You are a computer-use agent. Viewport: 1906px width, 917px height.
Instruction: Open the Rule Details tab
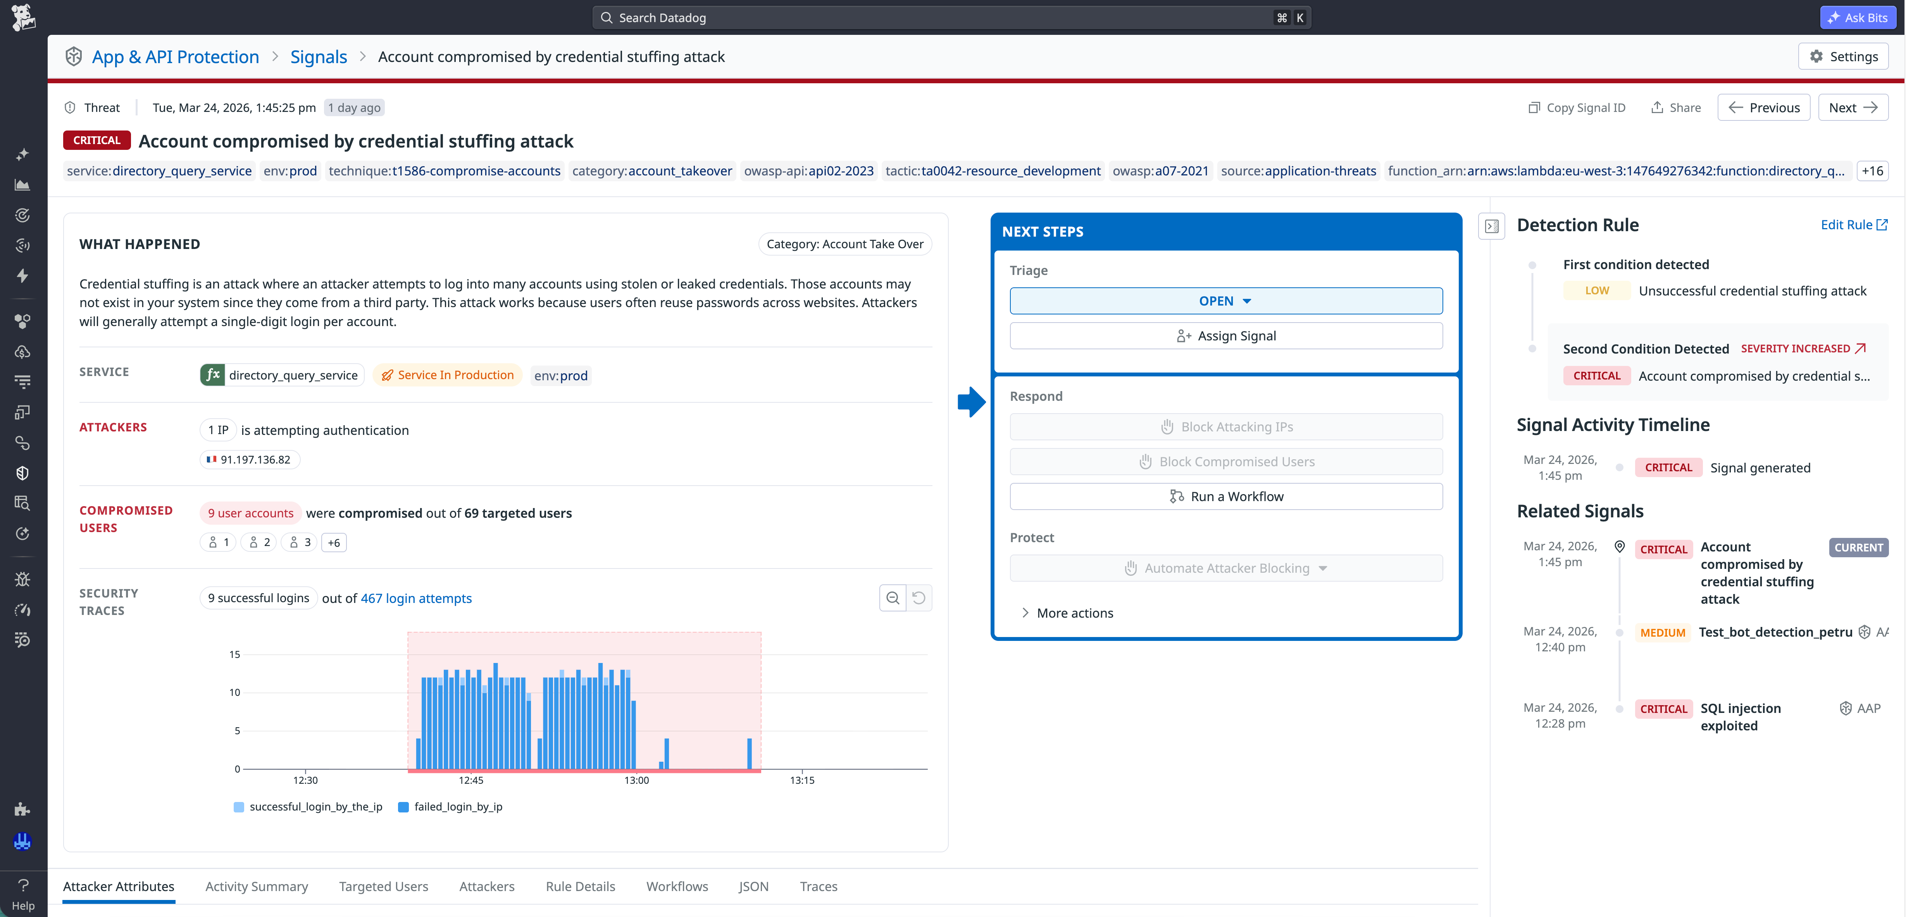point(580,886)
